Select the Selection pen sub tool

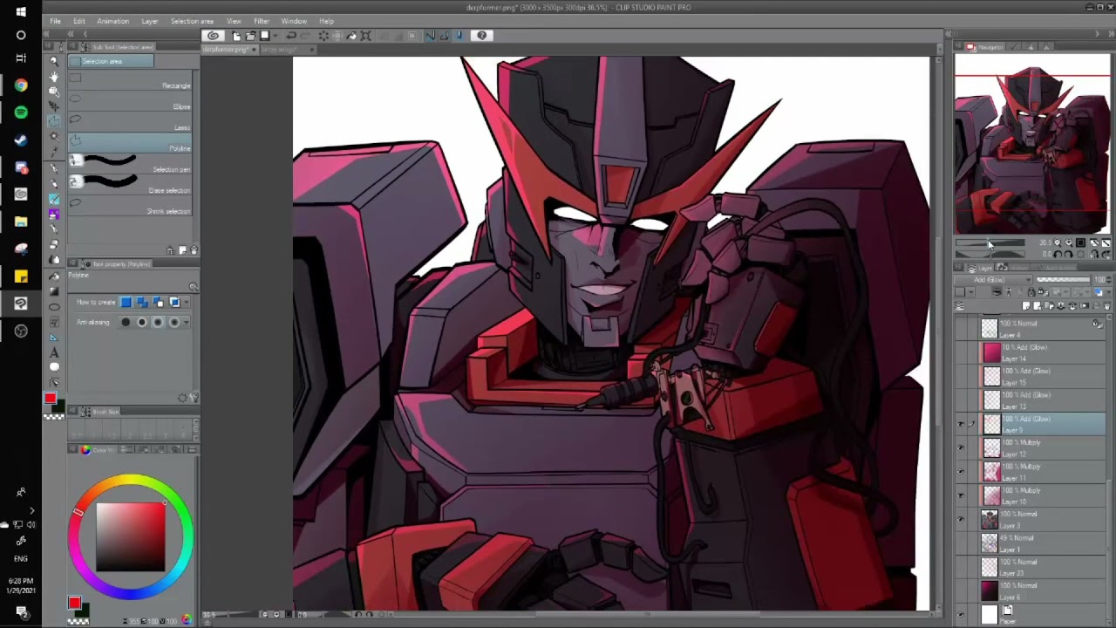tap(130, 165)
